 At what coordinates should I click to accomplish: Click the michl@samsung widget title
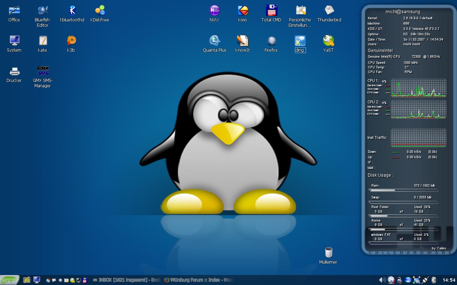403,12
